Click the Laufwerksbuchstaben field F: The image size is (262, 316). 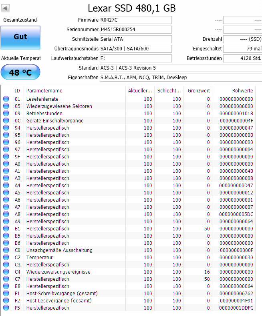pos(136,58)
